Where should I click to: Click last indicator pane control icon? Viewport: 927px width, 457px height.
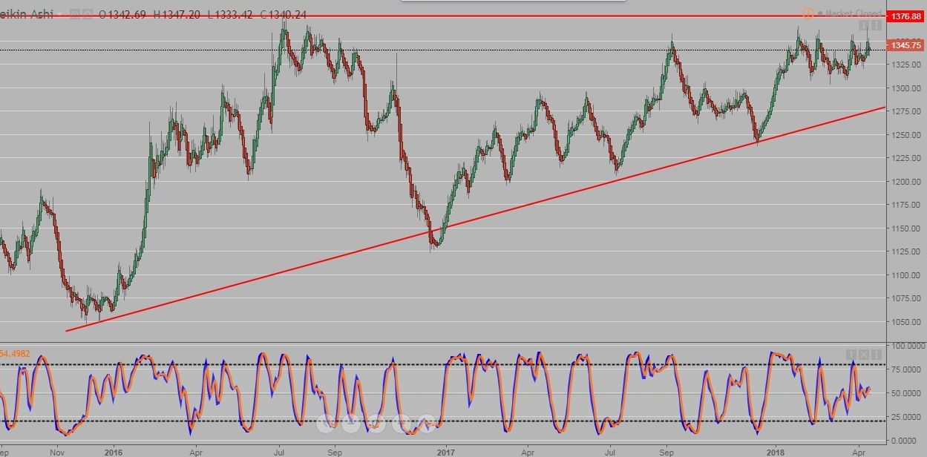(876, 355)
